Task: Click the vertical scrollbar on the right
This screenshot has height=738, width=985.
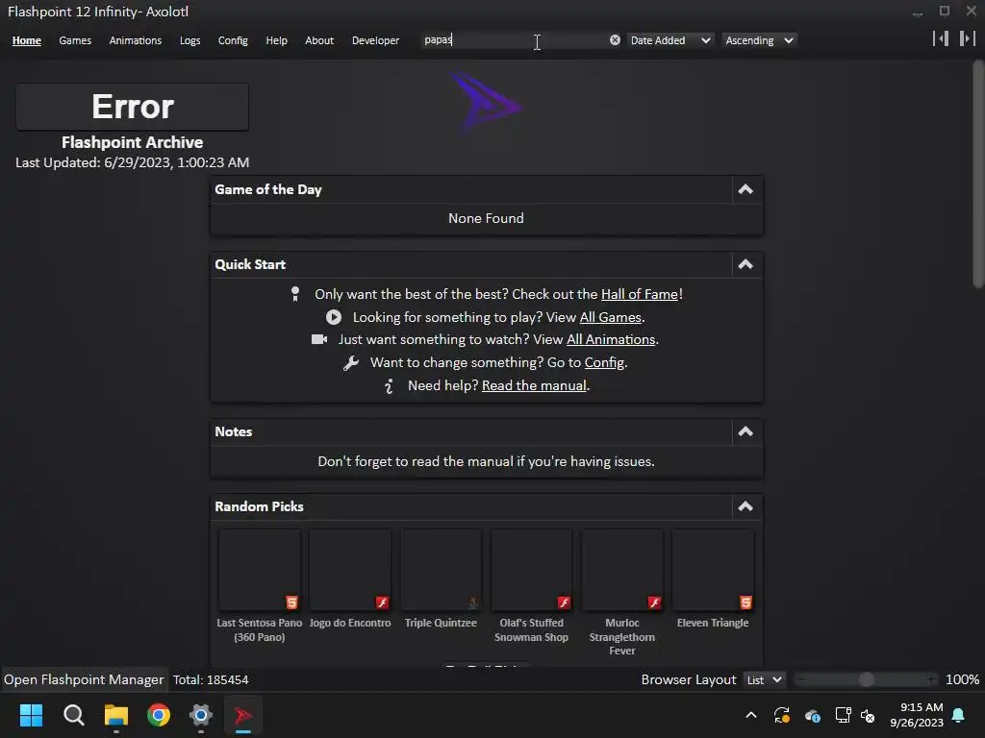Action: click(977, 174)
